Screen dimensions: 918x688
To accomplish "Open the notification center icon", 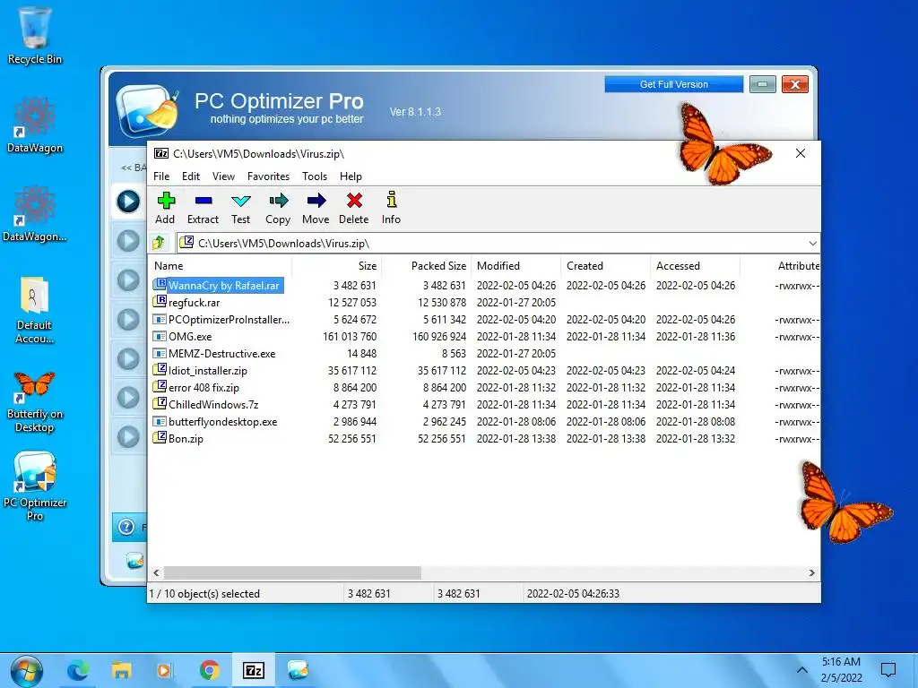I will coord(888,670).
